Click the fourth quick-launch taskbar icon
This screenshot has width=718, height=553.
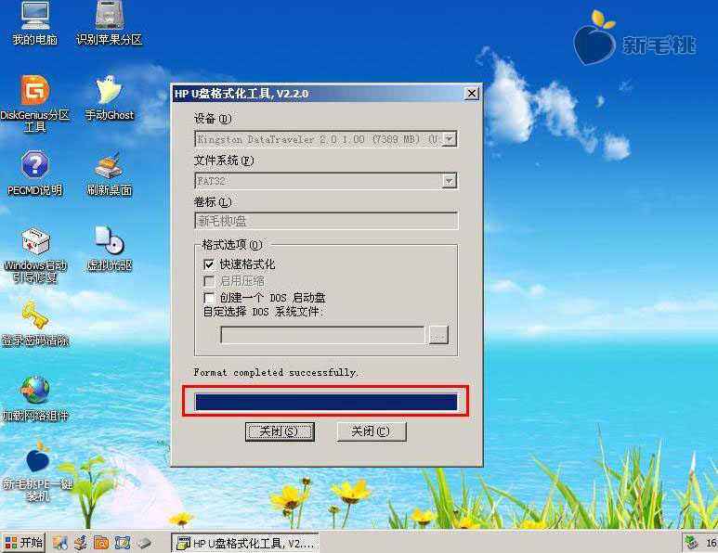(x=123, y=543)
